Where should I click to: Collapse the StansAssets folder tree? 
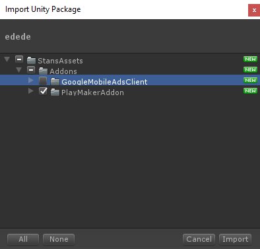[x=7, y=59]
